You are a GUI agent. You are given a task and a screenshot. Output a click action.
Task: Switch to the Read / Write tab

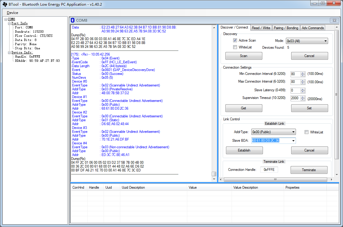[x=261, y=28]
